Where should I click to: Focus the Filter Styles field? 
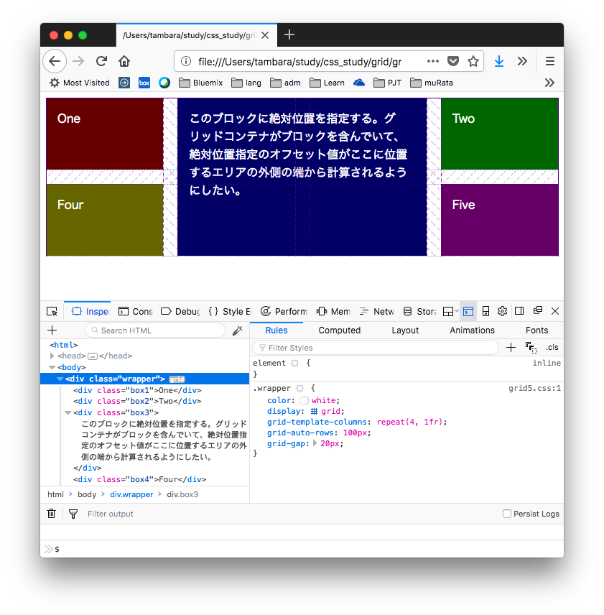(376, 348)
